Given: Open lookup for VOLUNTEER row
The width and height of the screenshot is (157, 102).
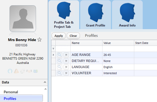Looking at the screenshot, I should pyautogui.click(x=60, y=73).
